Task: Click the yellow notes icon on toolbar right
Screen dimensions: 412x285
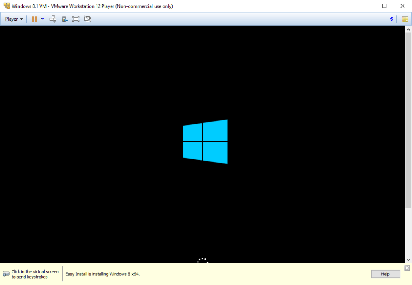Action: click(405, 19)
